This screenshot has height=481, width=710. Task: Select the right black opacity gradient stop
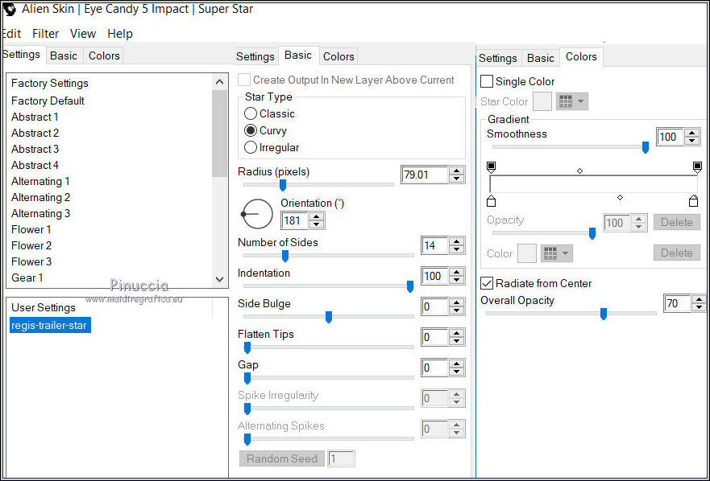click(697, 166)
